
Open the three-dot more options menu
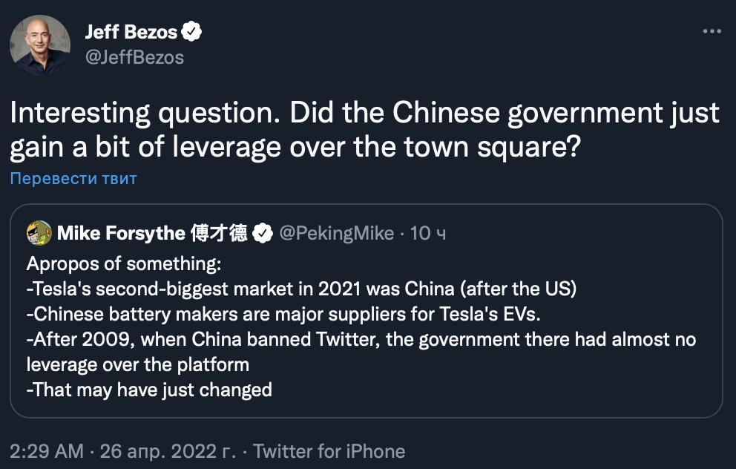pyautogui.click(x=711, y=32)
